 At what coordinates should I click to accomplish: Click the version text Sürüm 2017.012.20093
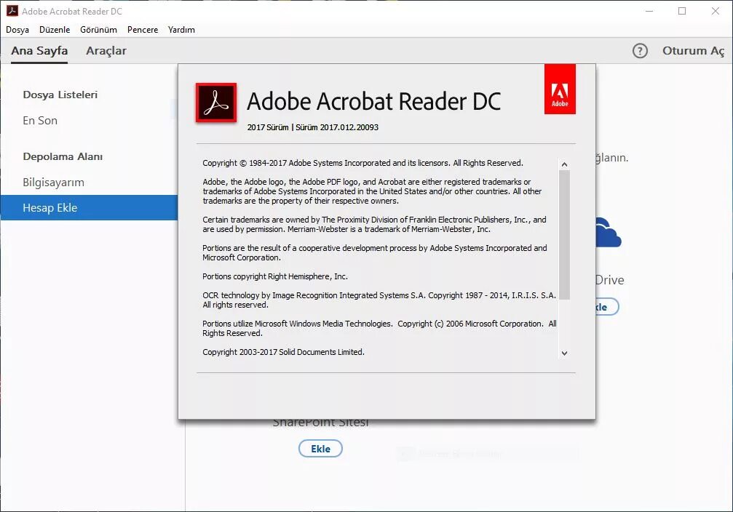pyautogui.click(x=337, y=127)
